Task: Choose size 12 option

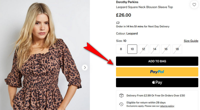Action: (x=143, y=49)
